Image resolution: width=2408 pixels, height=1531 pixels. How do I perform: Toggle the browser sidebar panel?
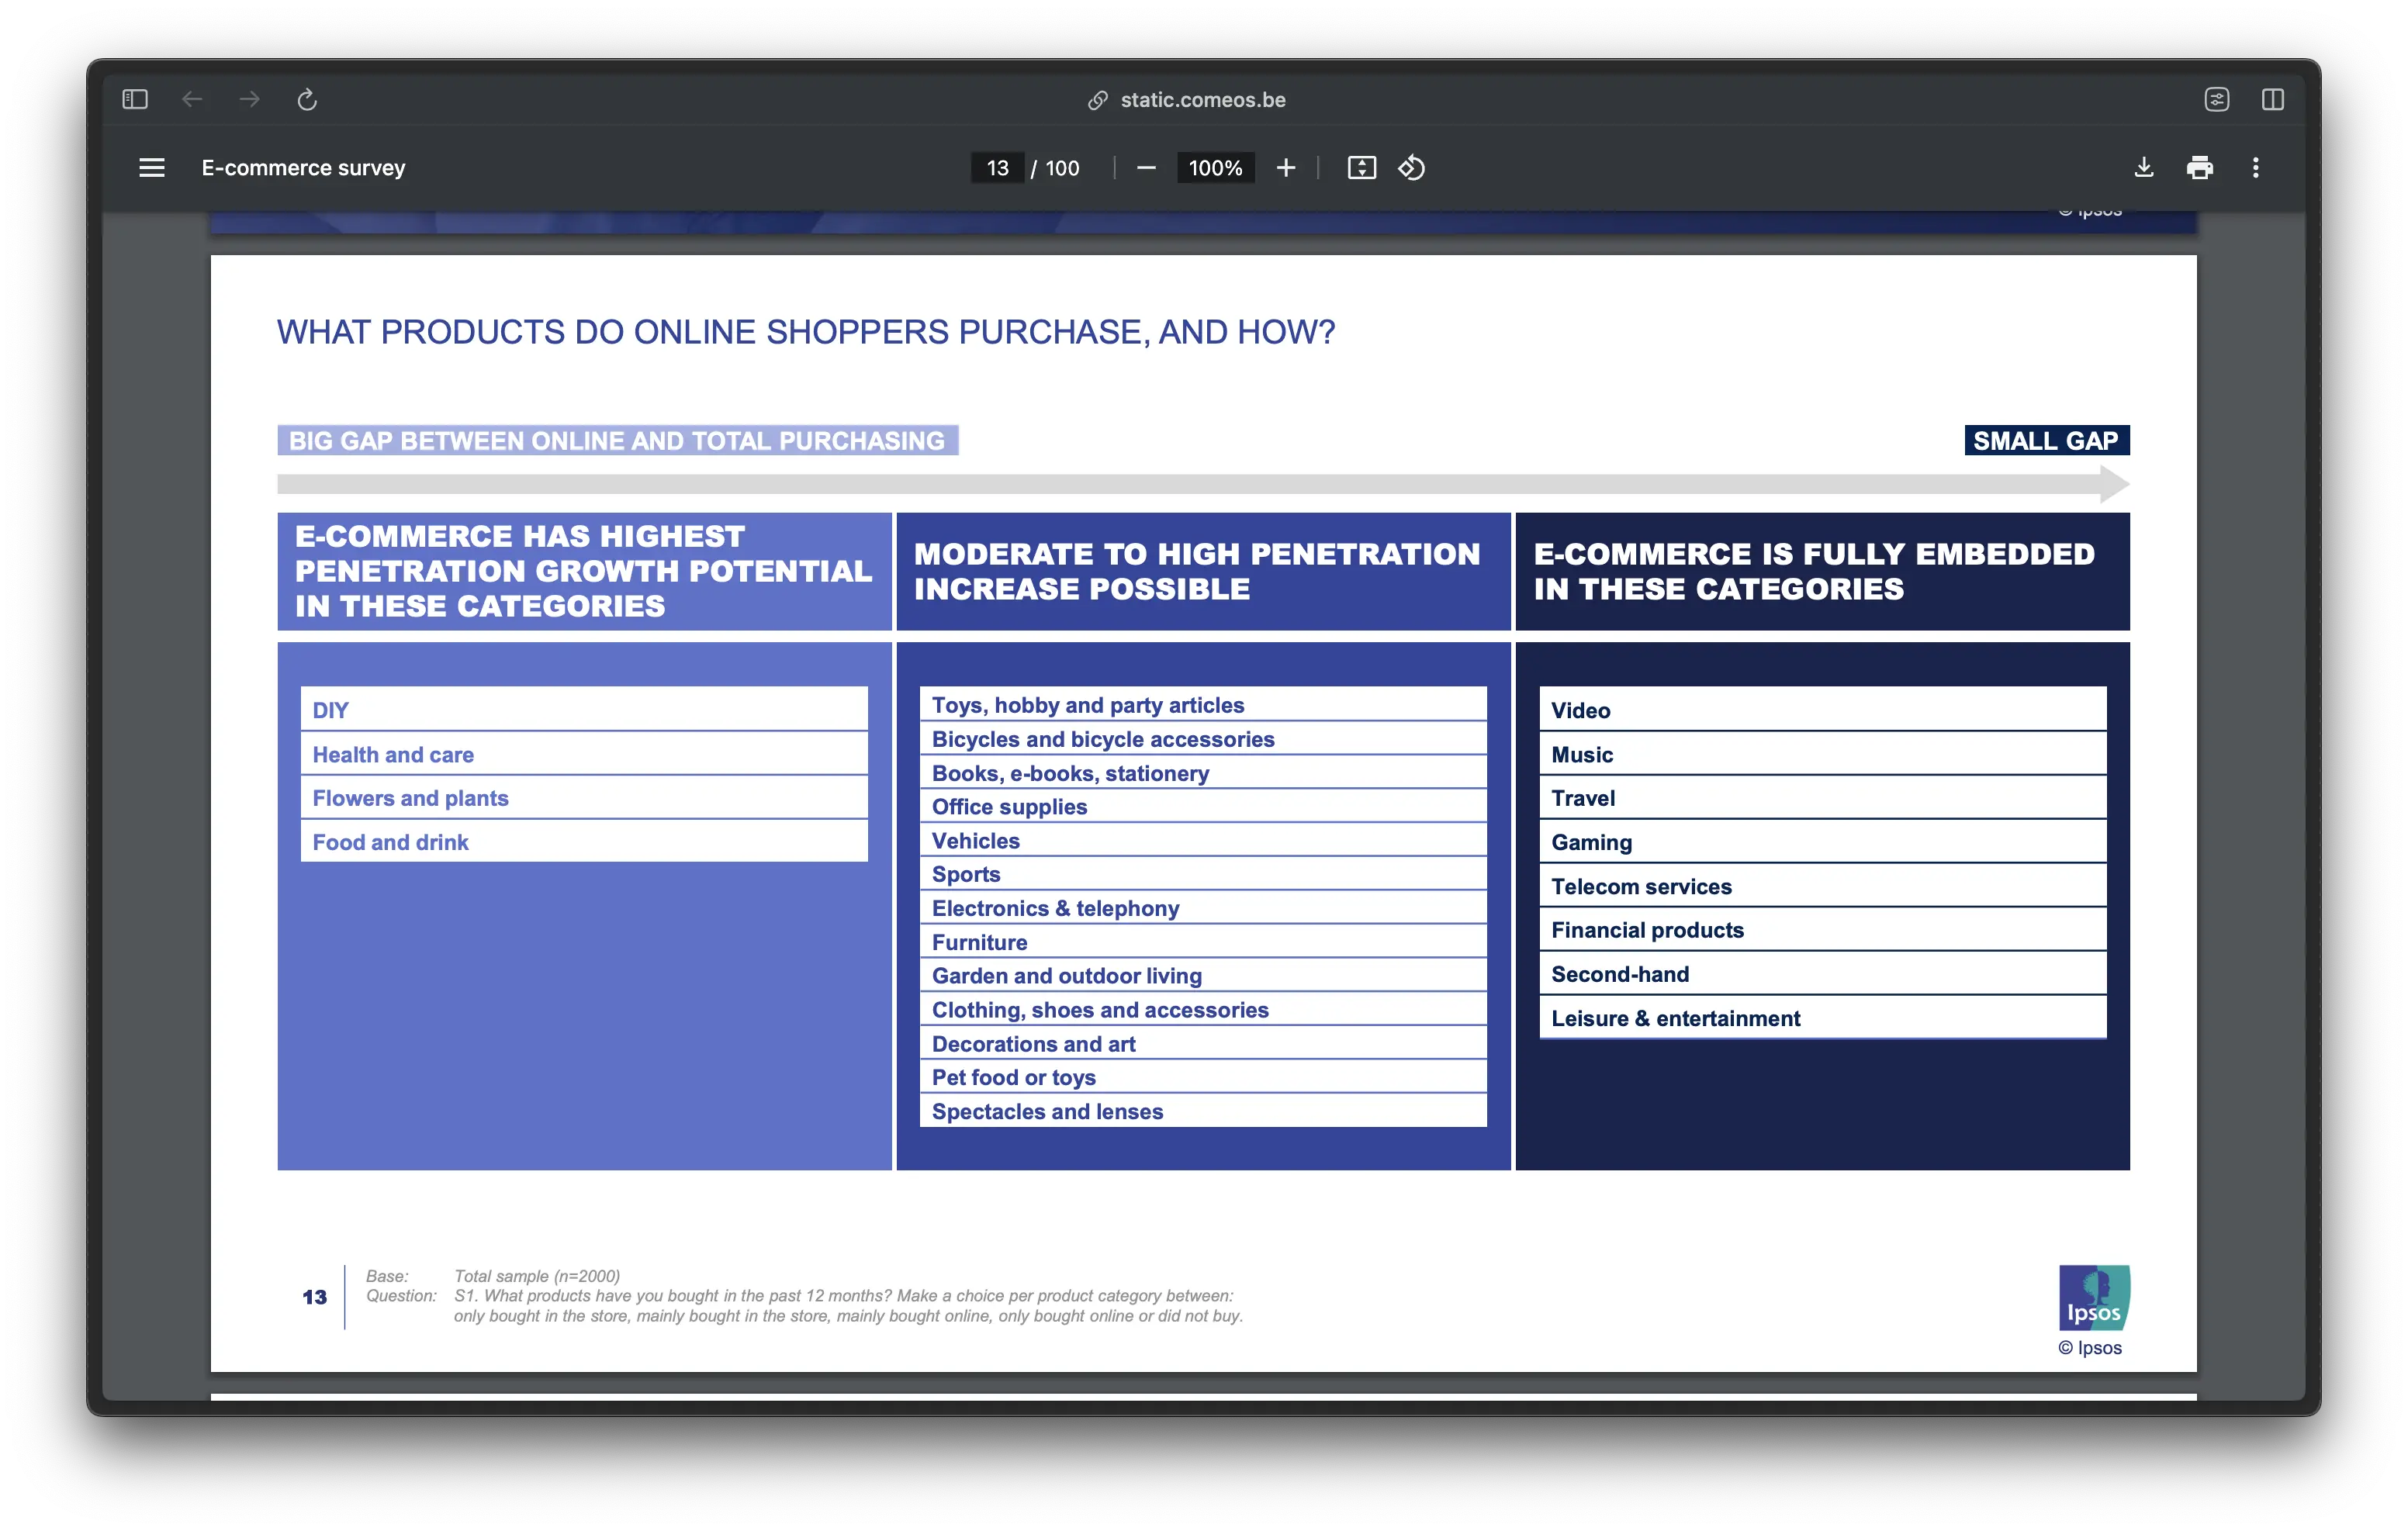click(x=135, y=99)
